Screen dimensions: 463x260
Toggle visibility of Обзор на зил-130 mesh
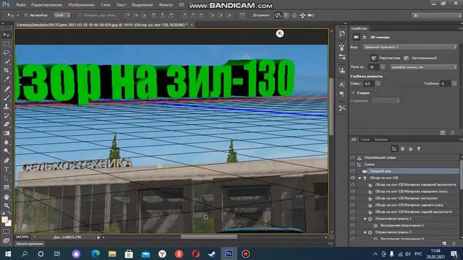(x=352, y=178)
